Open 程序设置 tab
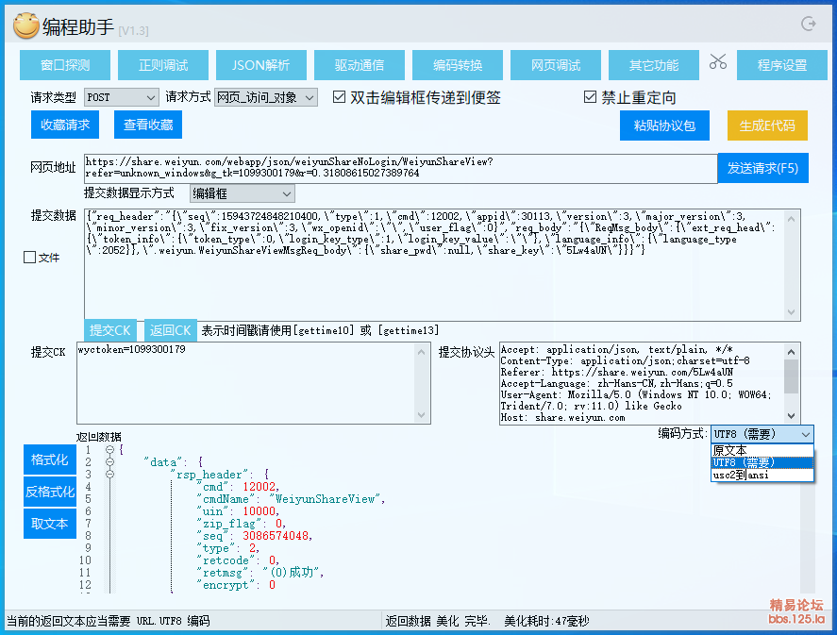 [782, 65]
